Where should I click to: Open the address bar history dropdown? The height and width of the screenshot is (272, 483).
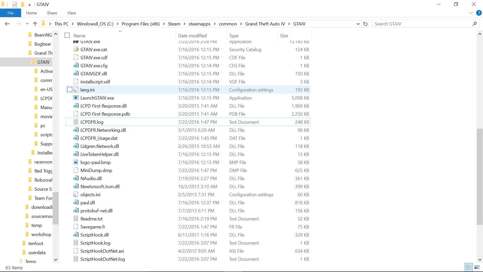point(358,24)
